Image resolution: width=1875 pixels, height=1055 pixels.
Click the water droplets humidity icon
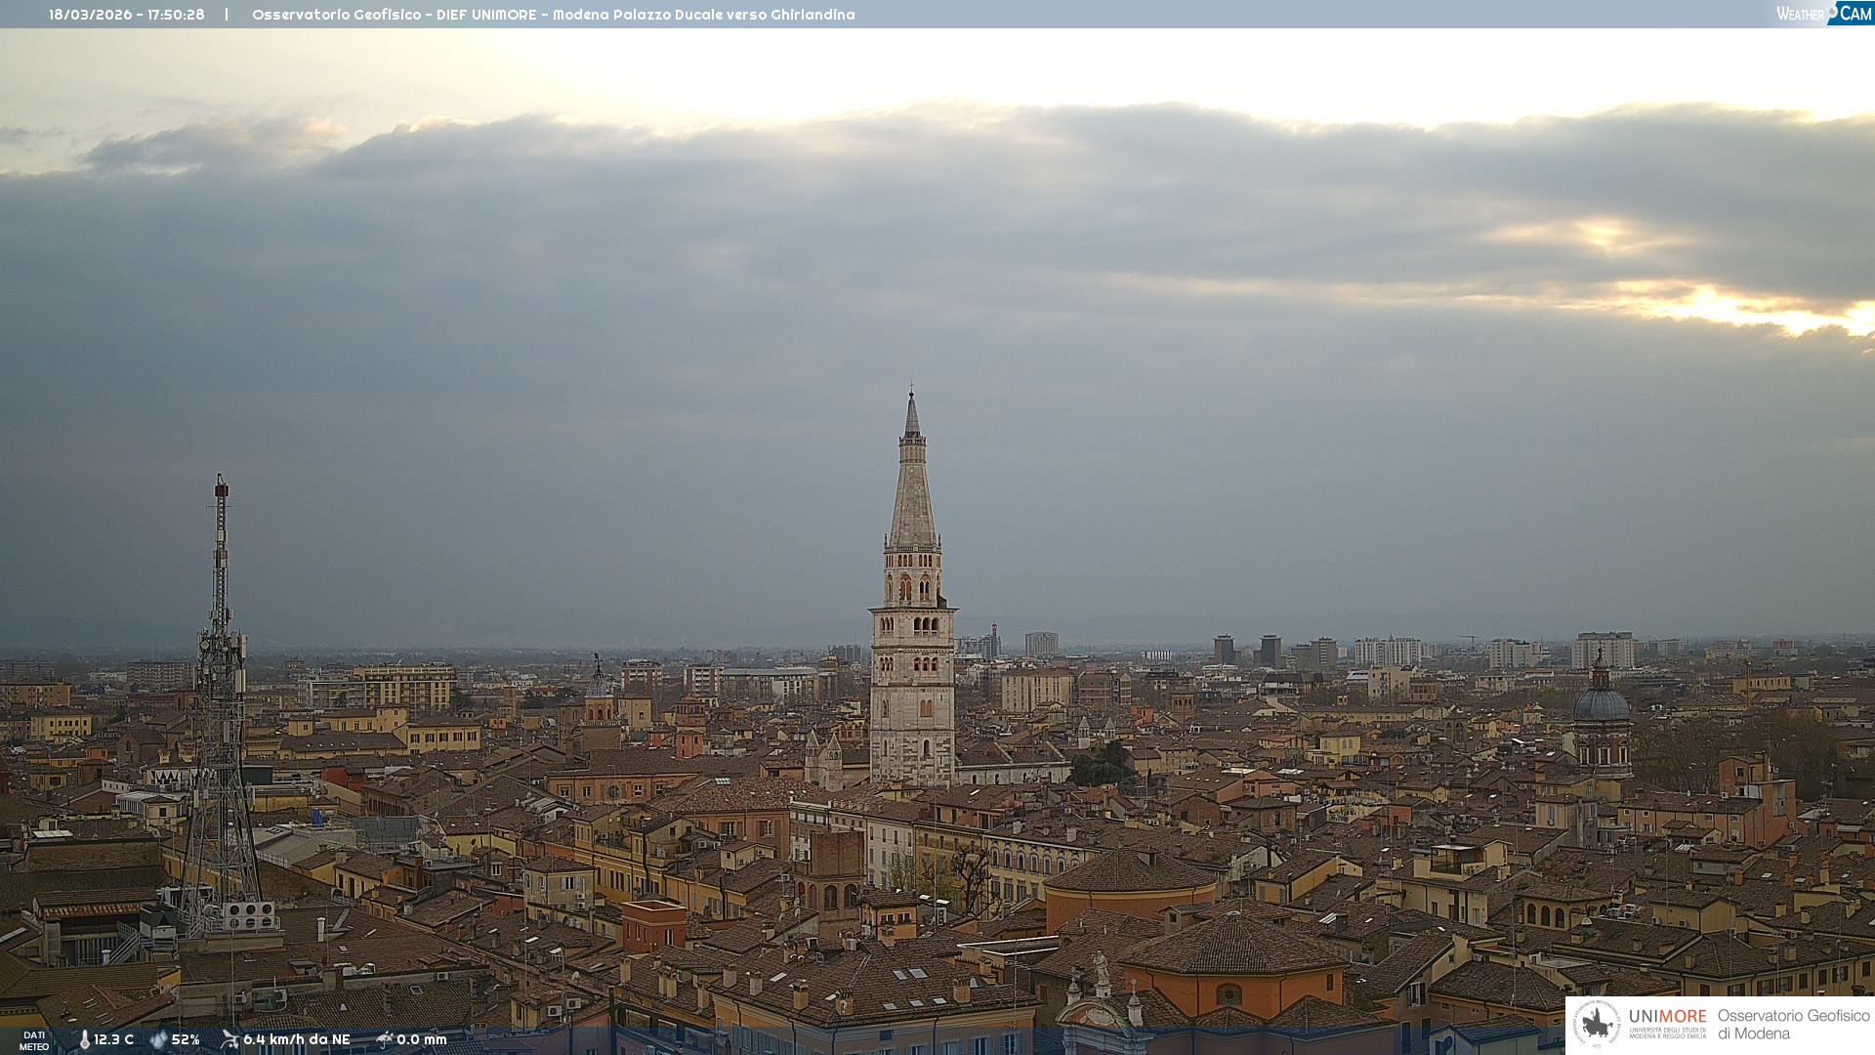(x=158, y=1040)
